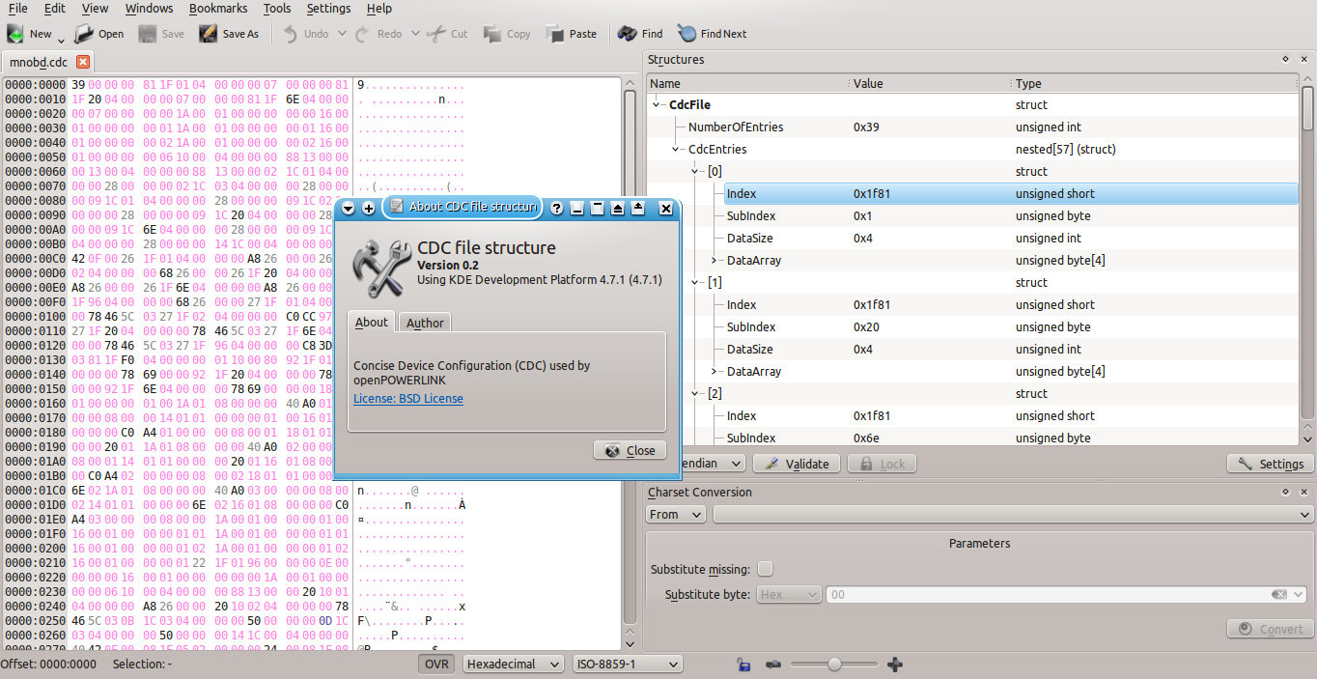Click the Open file toolbar icon
The image size is (1317, 679).
click(84, 34)
